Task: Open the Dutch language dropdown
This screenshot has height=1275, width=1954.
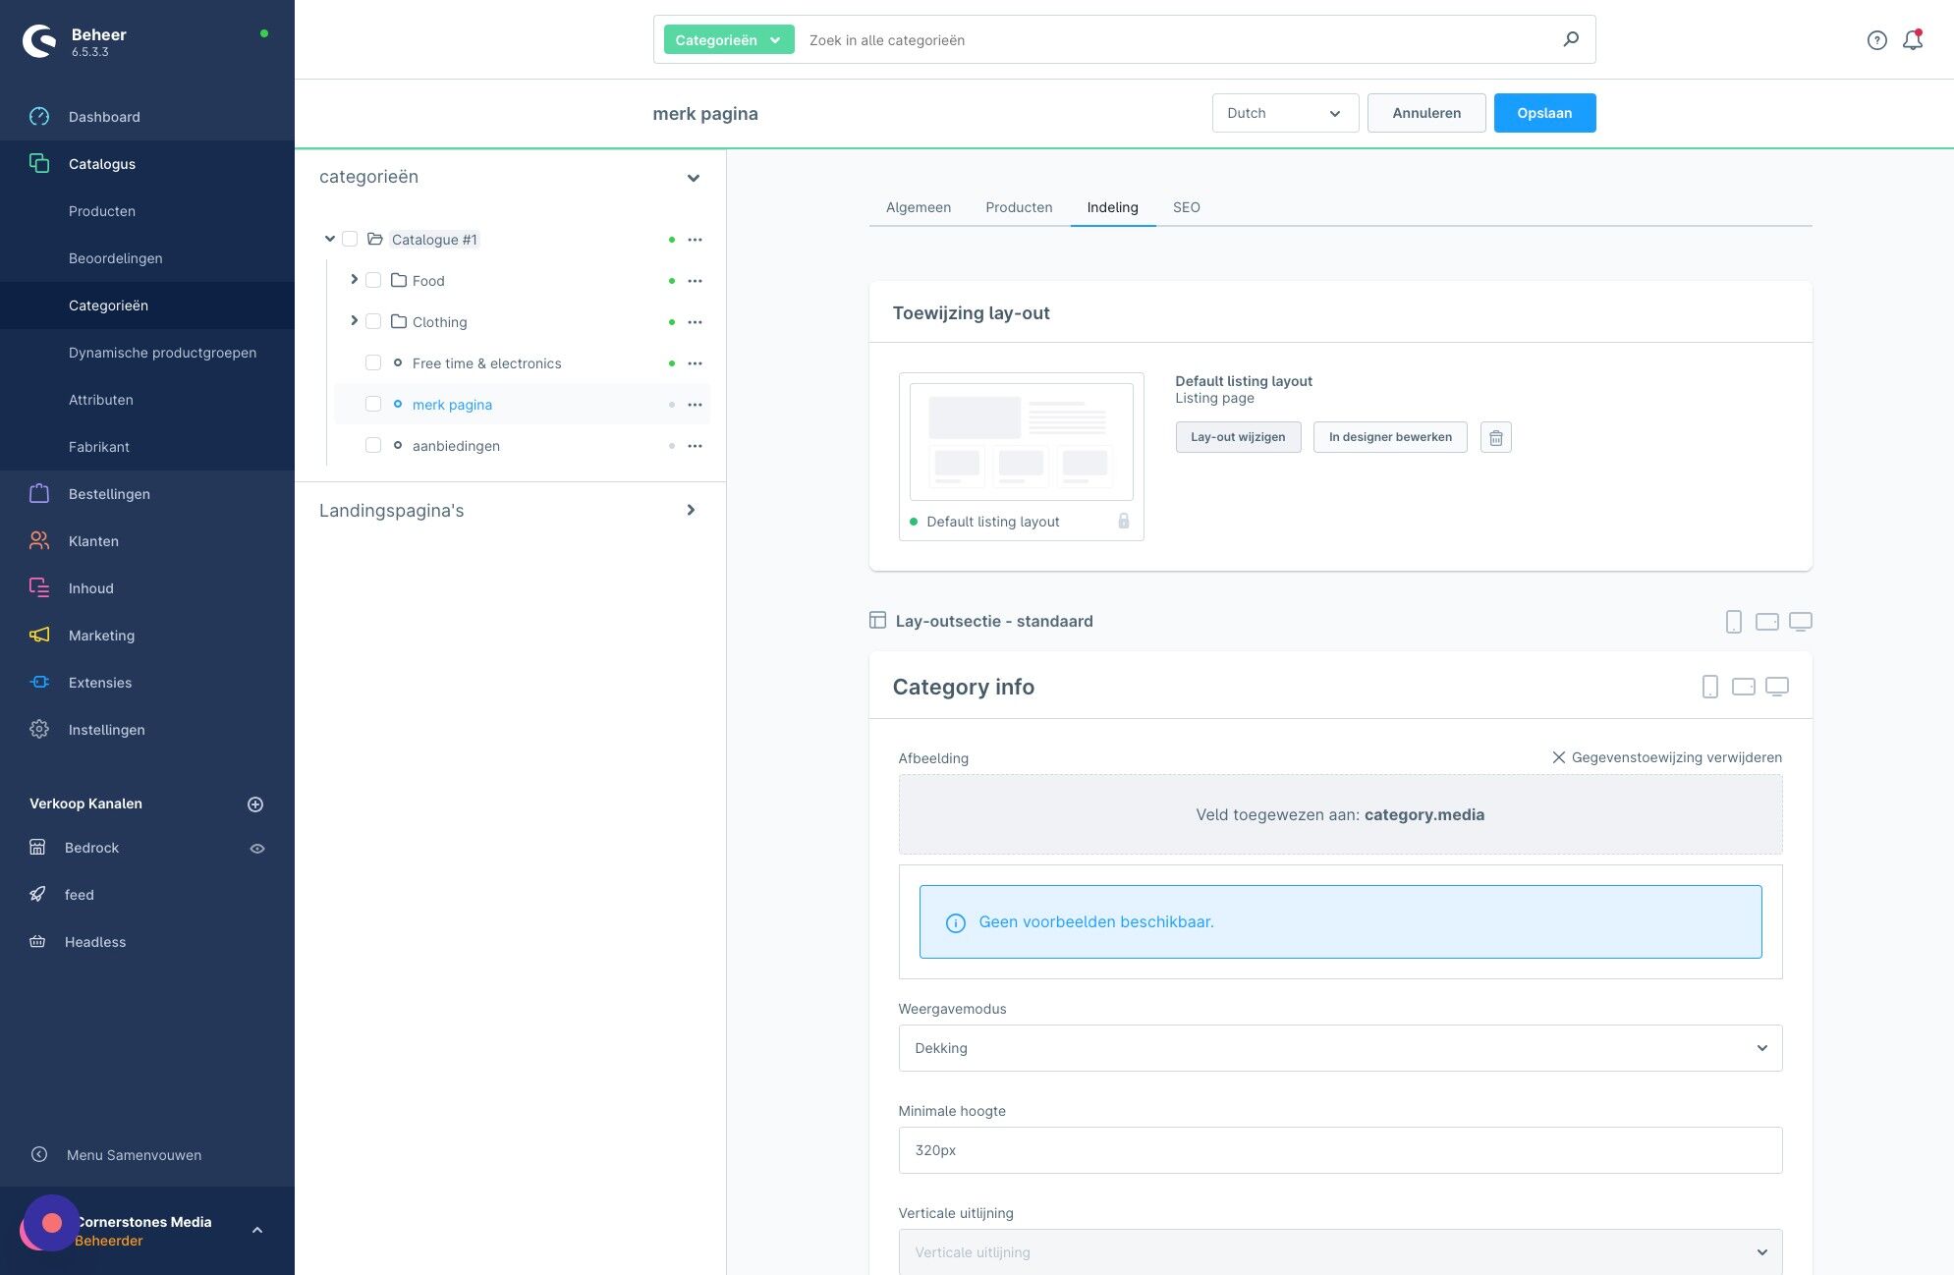Action: pos(1285,113)
